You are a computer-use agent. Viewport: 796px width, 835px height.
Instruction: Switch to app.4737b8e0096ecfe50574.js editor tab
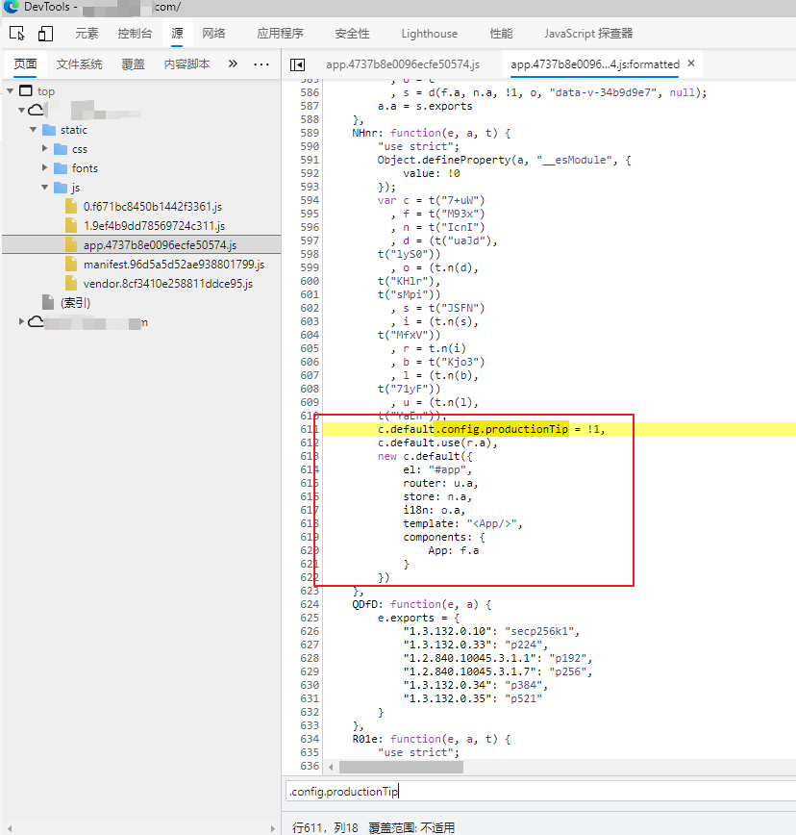[403, 64]
